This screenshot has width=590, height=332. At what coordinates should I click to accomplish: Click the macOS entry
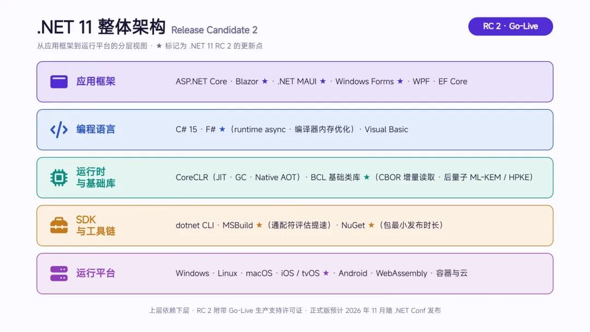[259, 274]
